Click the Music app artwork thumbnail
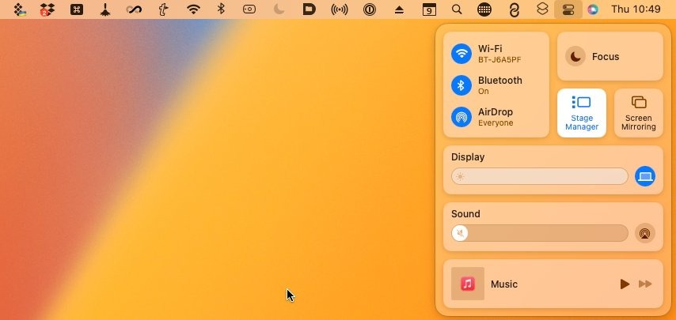This screenshot has width=676, height=320. (468, 284)
